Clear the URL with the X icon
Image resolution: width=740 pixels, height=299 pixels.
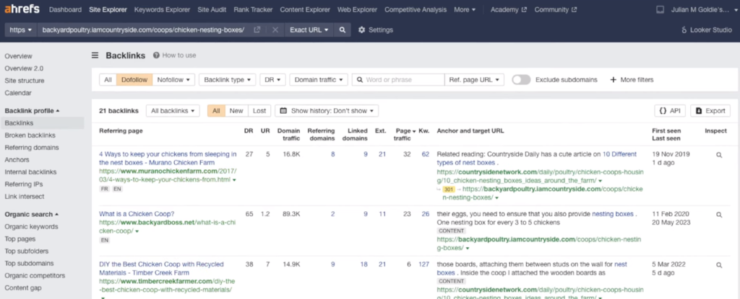[275, 30]
